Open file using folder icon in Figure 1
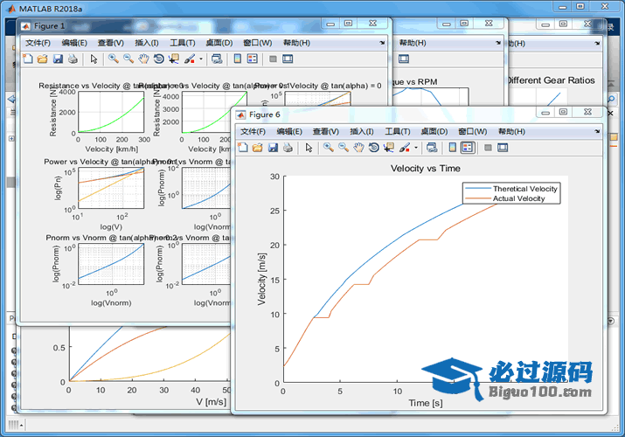Screen dimensions: 625x437 tap(42, 59)
